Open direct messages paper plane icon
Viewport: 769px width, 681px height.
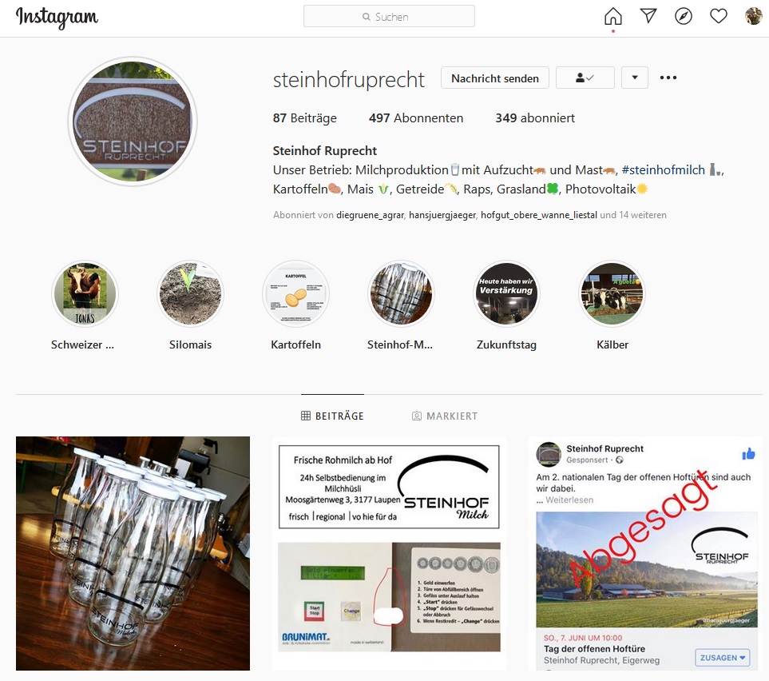pyautogui.click(x=648, y=16)
